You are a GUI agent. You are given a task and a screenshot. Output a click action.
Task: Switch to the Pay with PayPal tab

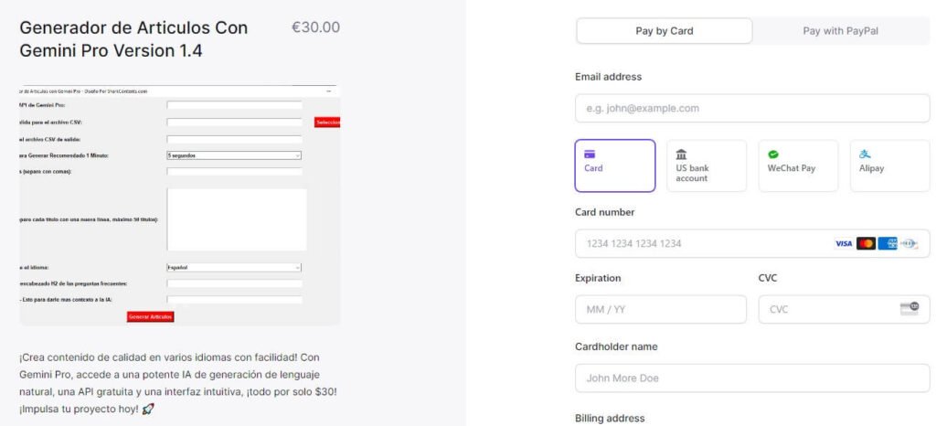point(841,31)
